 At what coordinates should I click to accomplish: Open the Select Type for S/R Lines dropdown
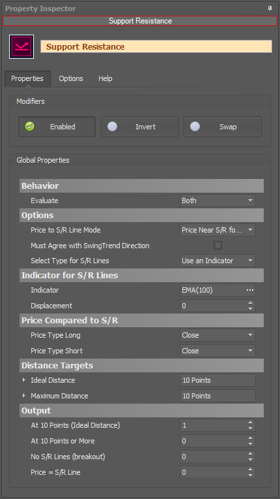[217, 261]
